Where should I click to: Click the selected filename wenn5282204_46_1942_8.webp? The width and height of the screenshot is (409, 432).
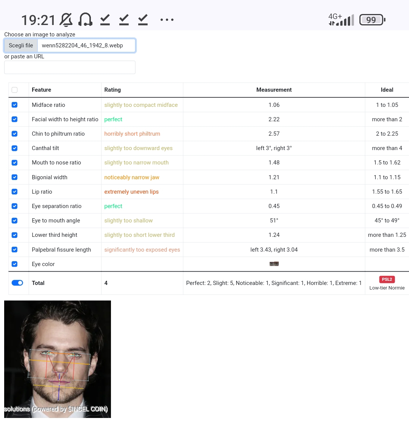point(82,45)
